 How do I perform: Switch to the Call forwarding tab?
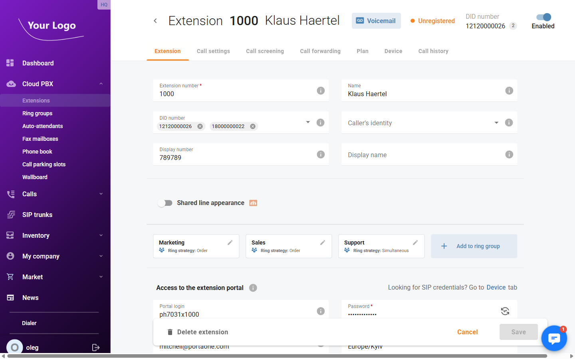tap(320, 51)
